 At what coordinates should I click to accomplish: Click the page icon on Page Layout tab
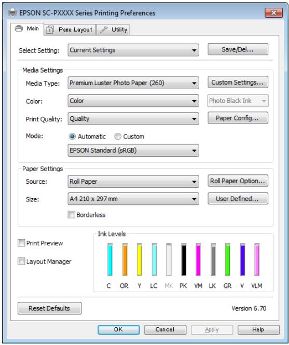[50, 30]
